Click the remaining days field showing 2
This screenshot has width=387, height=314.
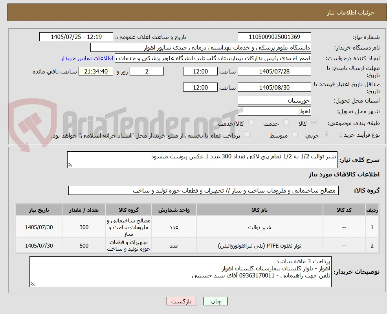coord(147,72)
